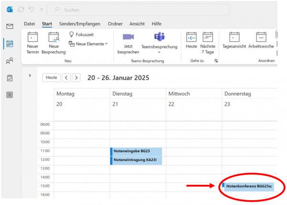Go to the previous week arrow
This screenshot has height=205, width=287.
click(66, 78)
